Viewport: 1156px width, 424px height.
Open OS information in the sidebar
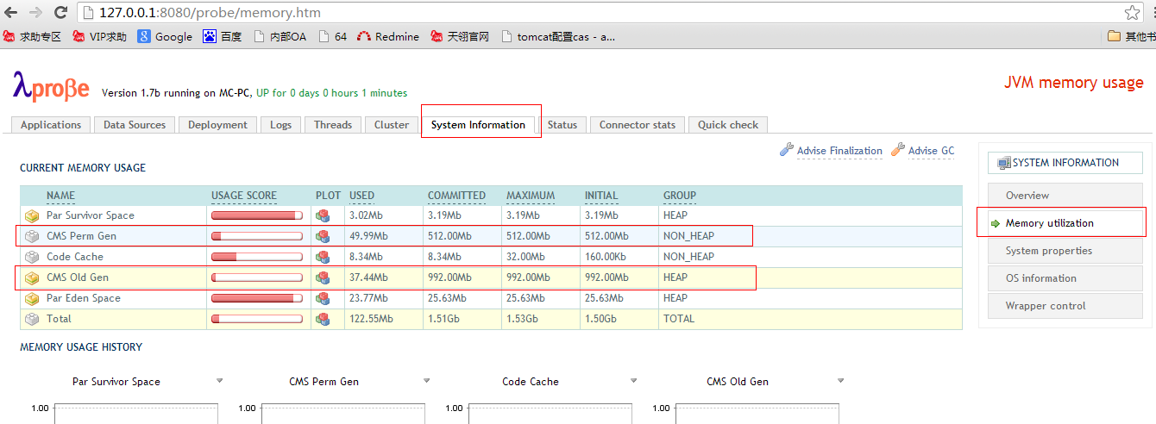[1065, 278]
